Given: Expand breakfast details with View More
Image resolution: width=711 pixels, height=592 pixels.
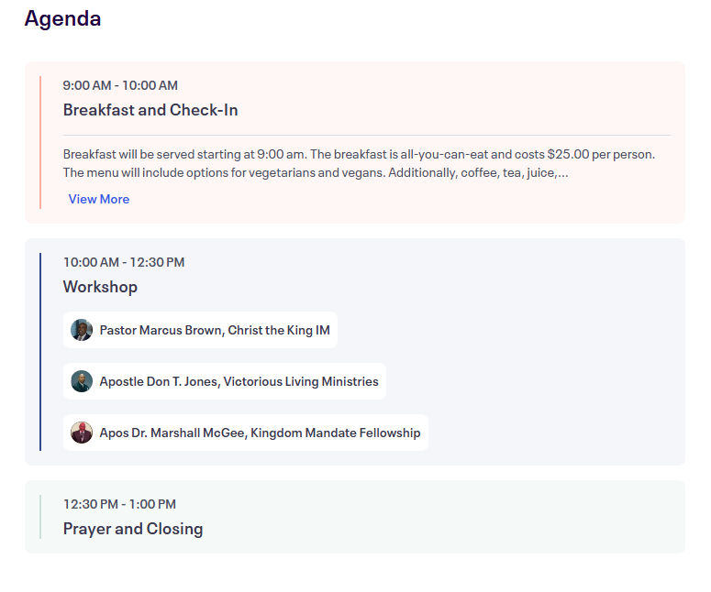Looking at the screenshot, I should 99,199.
